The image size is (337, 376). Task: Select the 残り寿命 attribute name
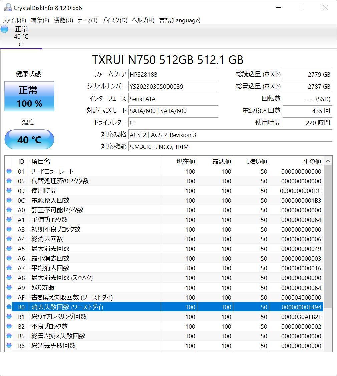(x=43, y=287)
